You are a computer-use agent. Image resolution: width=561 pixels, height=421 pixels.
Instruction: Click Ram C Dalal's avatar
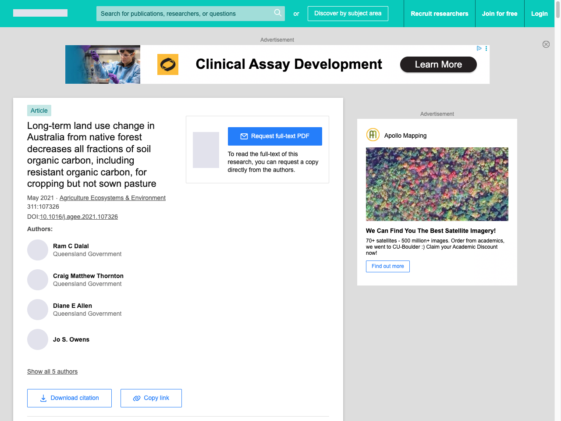38,250
